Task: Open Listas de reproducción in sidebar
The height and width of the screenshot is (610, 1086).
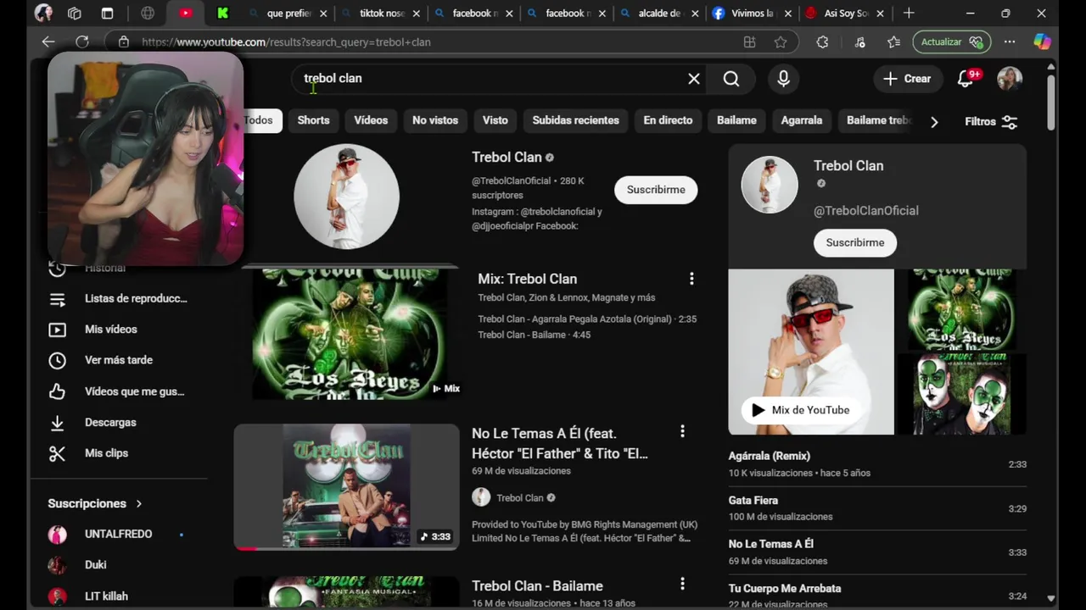Action: pos(117,298)
